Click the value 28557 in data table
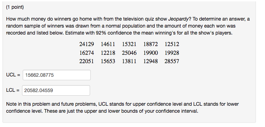Image resolution: width=265 pixels, height=127 pixels. pos(172,61)
